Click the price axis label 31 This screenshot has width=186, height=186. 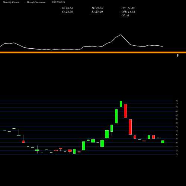177,139
